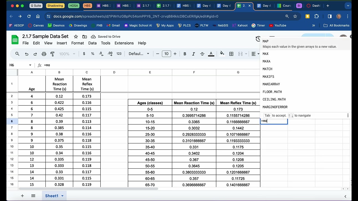Toggle italic formatting
This screenshot has width=358, height=201.
coord(194,54)
